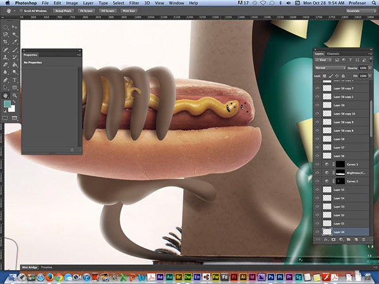Select the Crop tool

pos(5,42)
